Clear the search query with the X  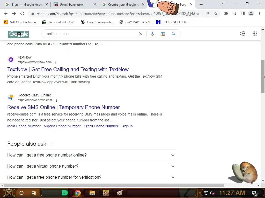pos(141,34)
